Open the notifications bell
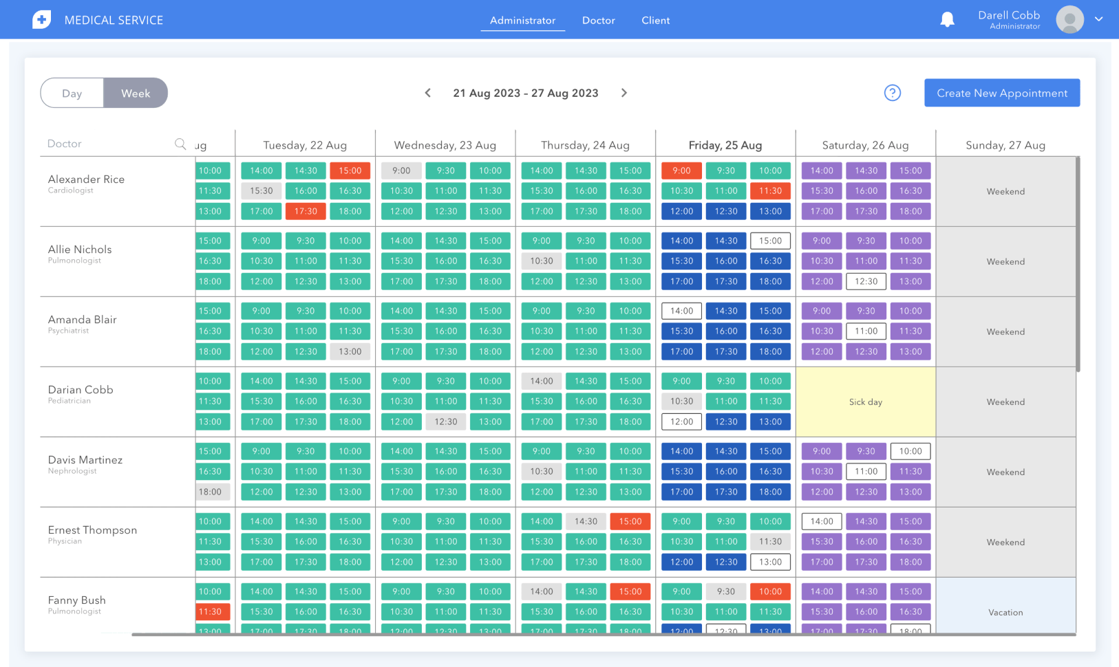 tap(947, 20)
